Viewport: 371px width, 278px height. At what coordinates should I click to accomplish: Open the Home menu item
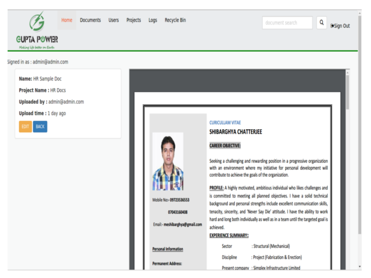tap(67, 20)
